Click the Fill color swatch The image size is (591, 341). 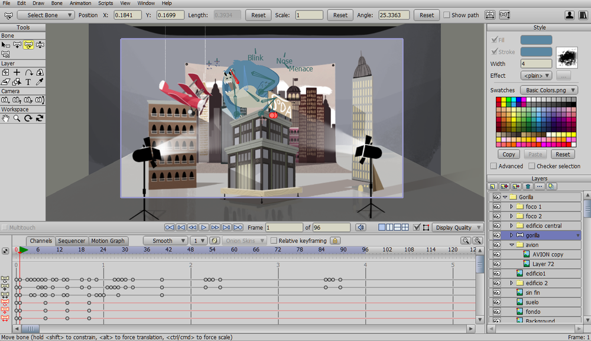536,40
